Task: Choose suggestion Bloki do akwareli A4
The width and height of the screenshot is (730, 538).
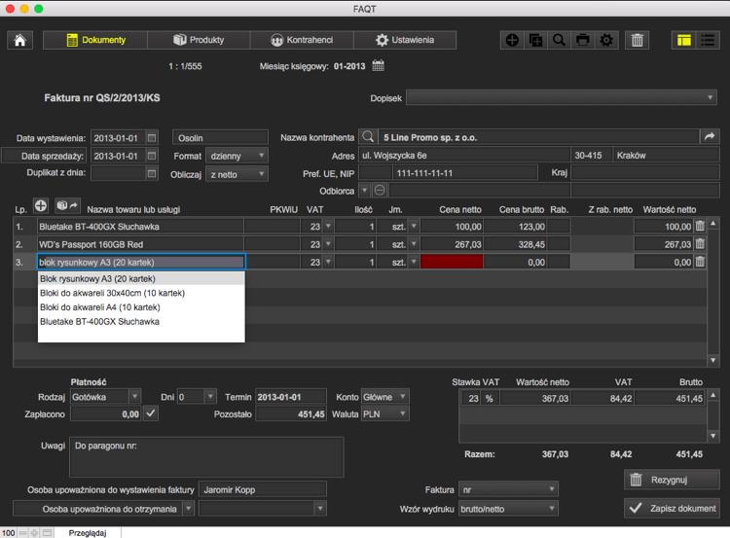Action: pyautogui.click(x=141, y=307)
